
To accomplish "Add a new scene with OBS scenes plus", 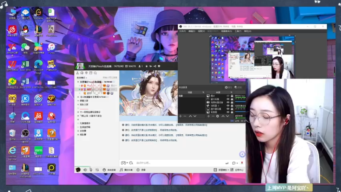I will tap(180, 116).
